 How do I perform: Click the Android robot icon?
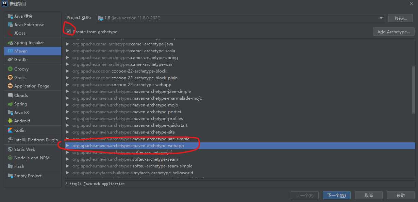tap(10, 121)
